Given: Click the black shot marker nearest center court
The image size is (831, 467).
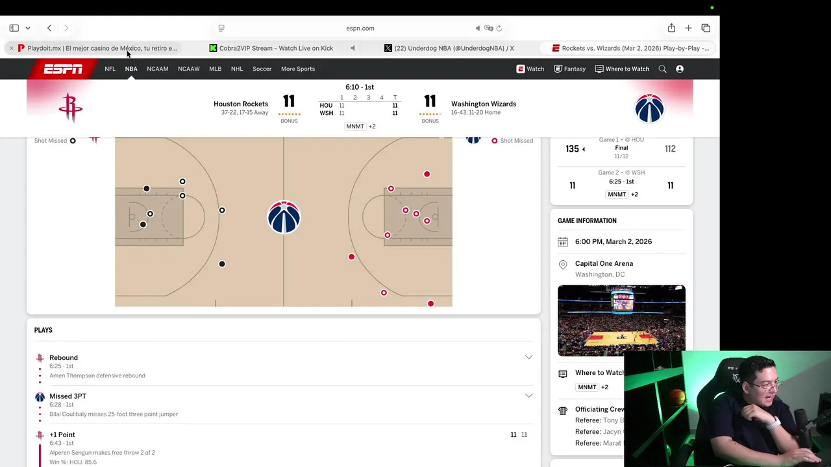Looking at the screenshot, I should [x=222, y=210].
